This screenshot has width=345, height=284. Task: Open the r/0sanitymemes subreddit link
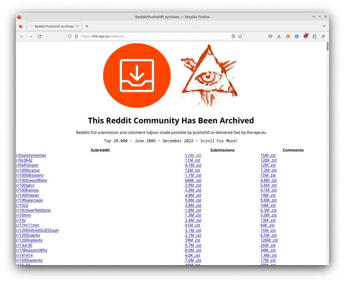click(31, 155)
